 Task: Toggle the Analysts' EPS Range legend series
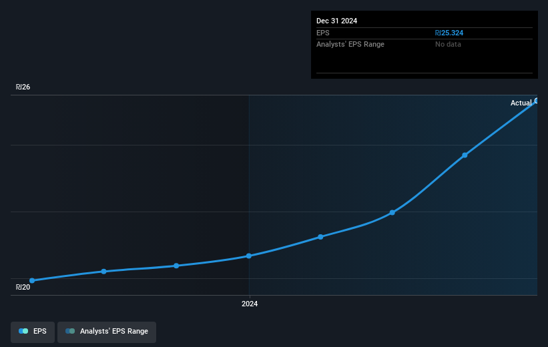(x=107, y=332)
